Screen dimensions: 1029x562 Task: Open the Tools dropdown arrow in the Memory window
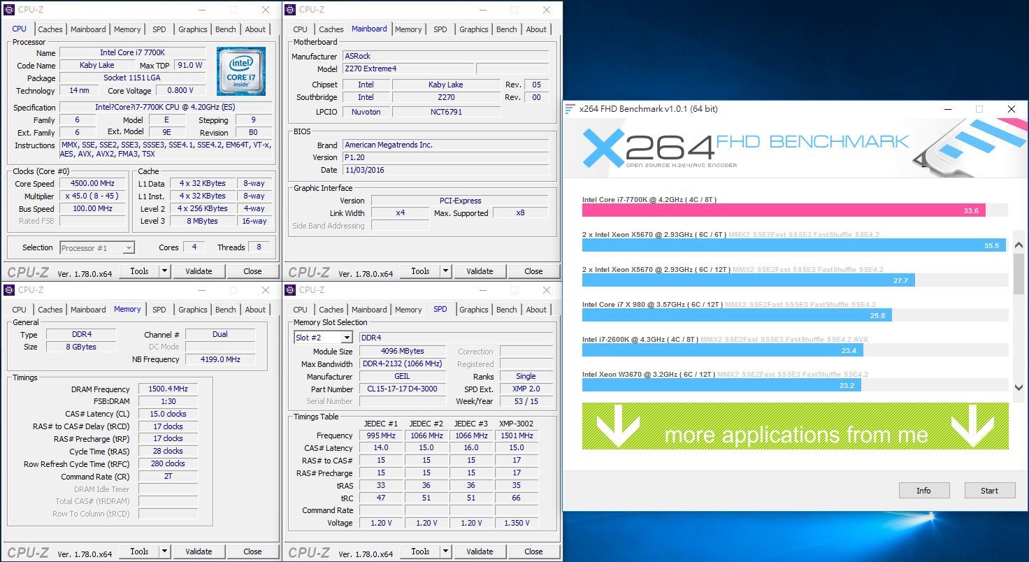coord(164,552)
